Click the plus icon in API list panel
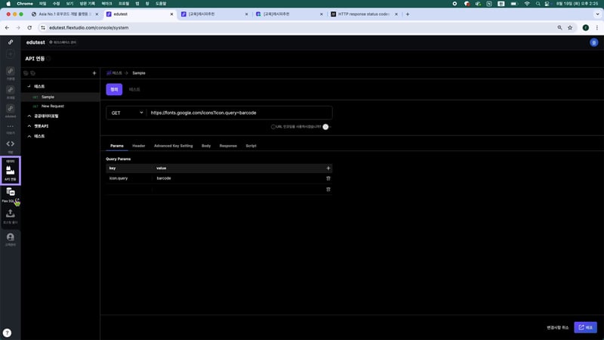This screenshot has height=340, width=604. point(94,73)
